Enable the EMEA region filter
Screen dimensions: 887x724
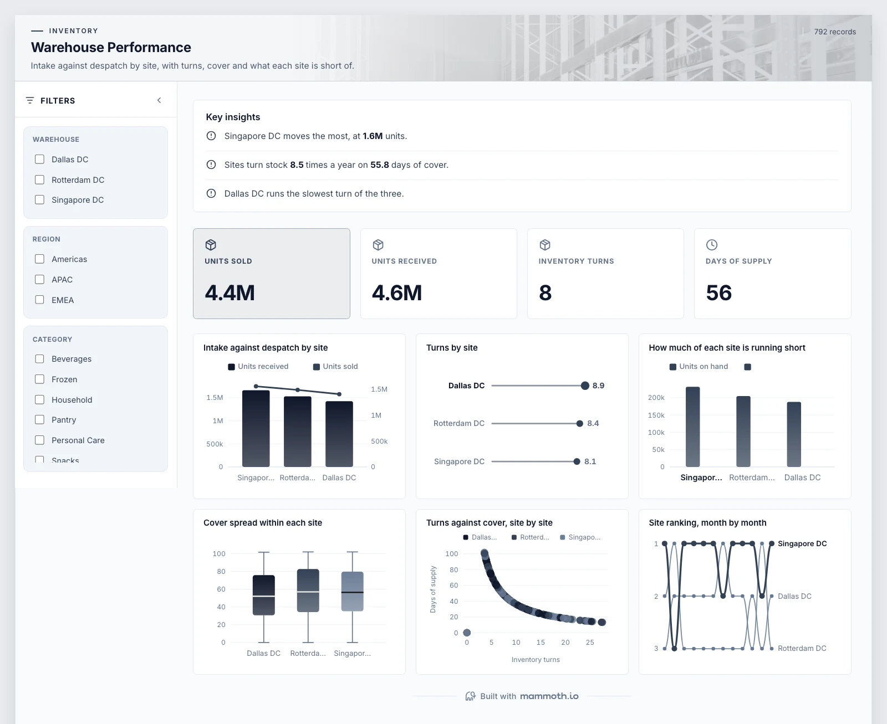(x=39, y=300)
